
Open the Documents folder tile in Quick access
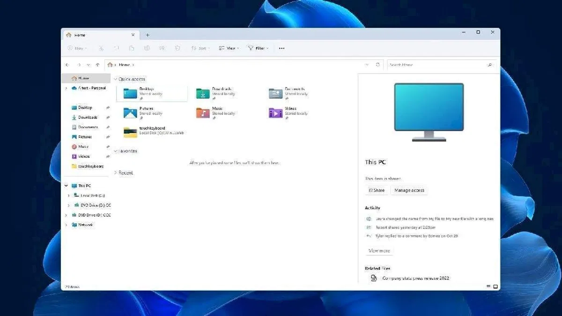coord(297,94)
